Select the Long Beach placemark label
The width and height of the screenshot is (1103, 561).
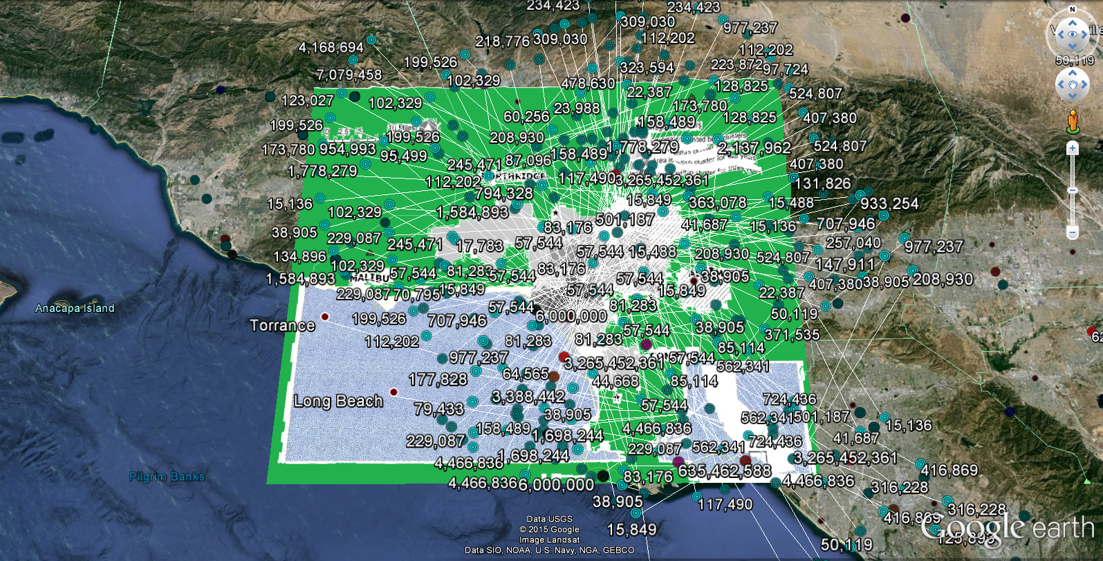pyautogui.click(x=338, y=401)
